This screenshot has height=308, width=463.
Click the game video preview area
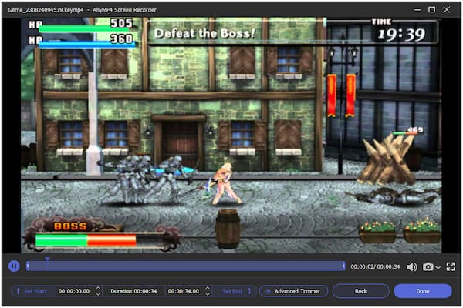(231, 135)
